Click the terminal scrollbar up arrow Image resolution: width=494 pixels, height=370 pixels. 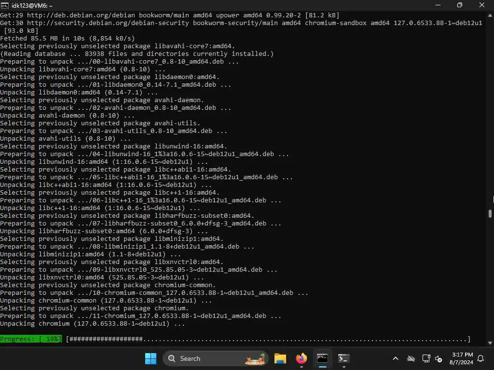490,15
